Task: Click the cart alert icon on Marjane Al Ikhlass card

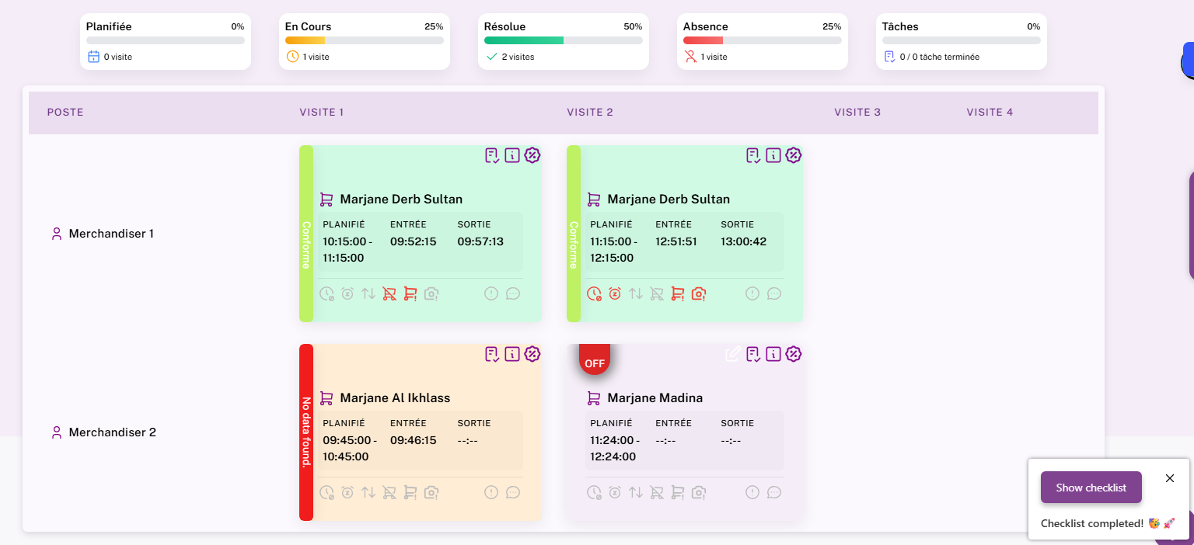Action: click(x=410, y=492)
